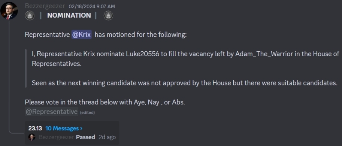This screenshot has width=342, height=146.
Task: Click the 'Please vote in the thread below' line
Action: (x=105, y=102)
